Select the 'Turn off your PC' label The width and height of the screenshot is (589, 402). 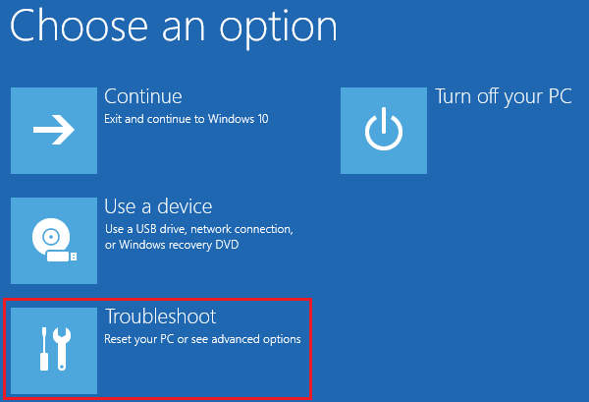pos(504,96)
